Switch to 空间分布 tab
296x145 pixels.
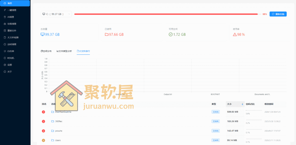click(x=46, y=51)
